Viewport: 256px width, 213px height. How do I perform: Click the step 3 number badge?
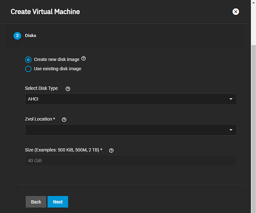coord(17,36)
